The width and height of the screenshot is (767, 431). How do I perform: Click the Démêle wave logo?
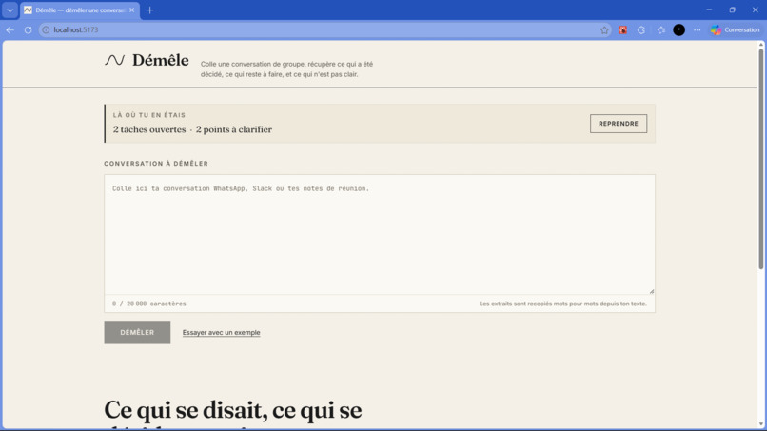click(x=114, y=60)
